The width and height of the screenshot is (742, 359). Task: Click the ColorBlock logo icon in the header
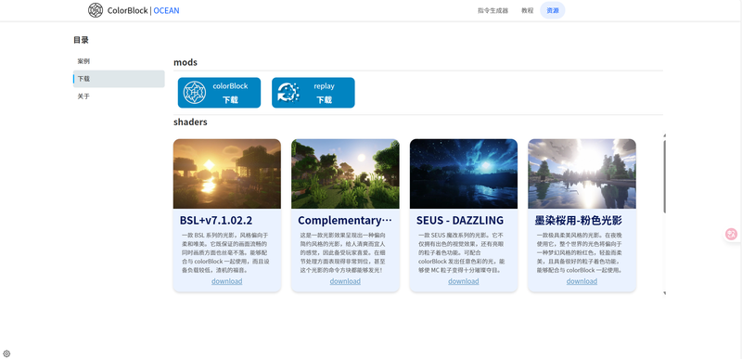click(x=96, y=10)
